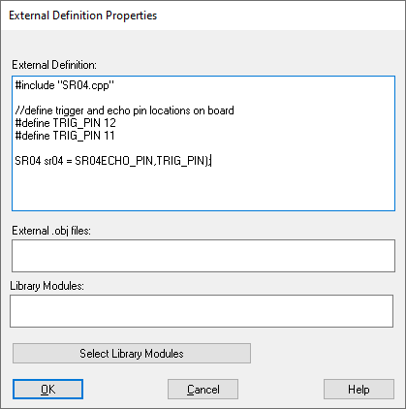Click the word SR04.cpp in the include statement
The image size is (406, 409).
point(85,85)
